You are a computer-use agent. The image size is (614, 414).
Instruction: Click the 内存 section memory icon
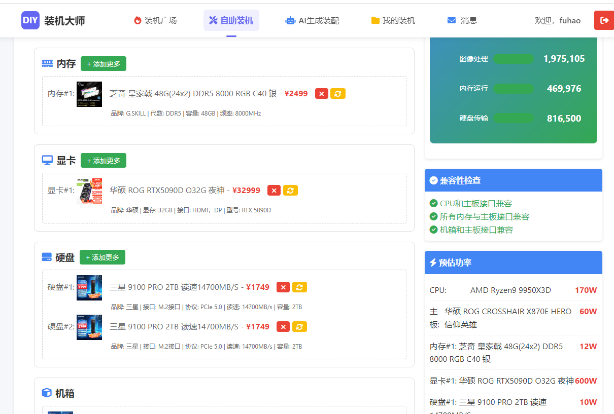pos(47,63)
